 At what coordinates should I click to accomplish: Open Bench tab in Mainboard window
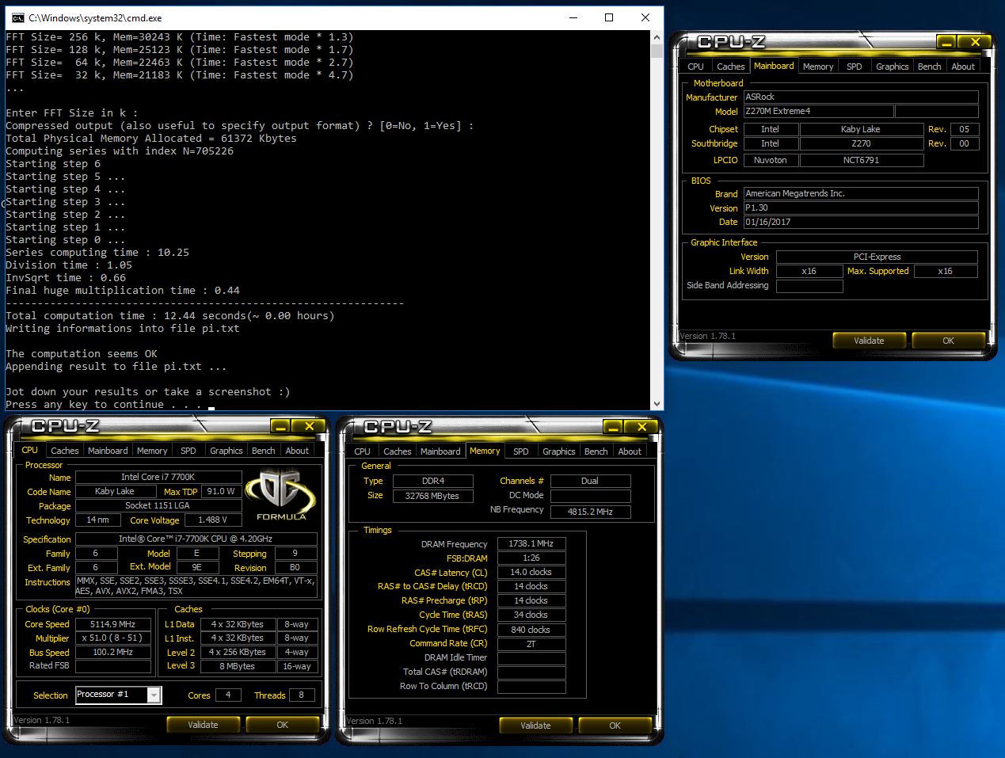930,67
